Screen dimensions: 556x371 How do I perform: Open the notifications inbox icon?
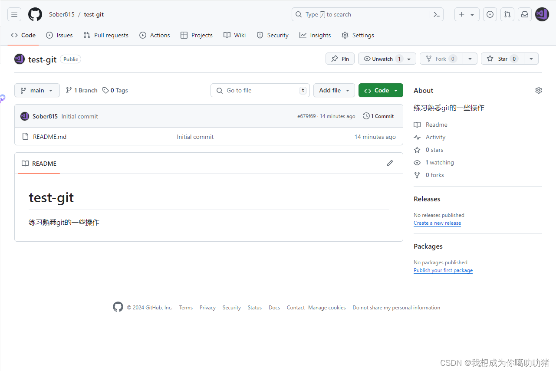[525, 14]
